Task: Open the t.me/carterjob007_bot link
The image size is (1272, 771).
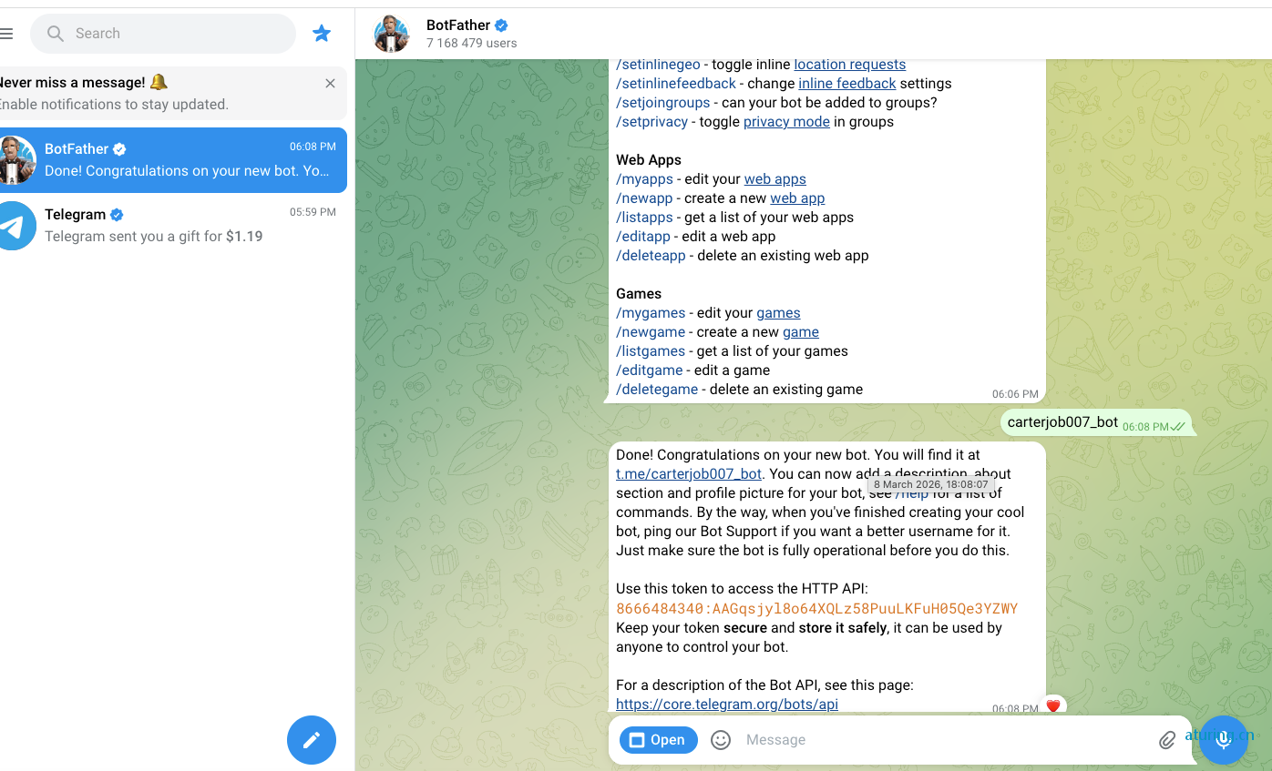Action: coord(689,473)
